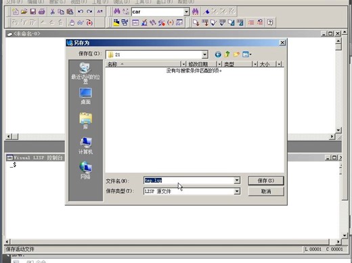Image resolution: width=352 pixels, height=263 pixels.
Task: Sort by the 名称 column header
Action: 143,64
